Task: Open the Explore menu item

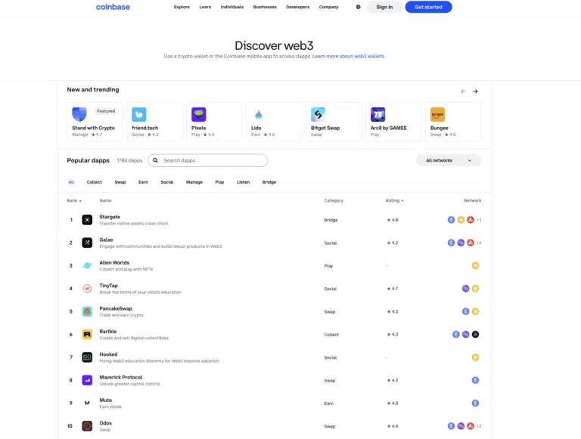Action: [x=182, y=7]
